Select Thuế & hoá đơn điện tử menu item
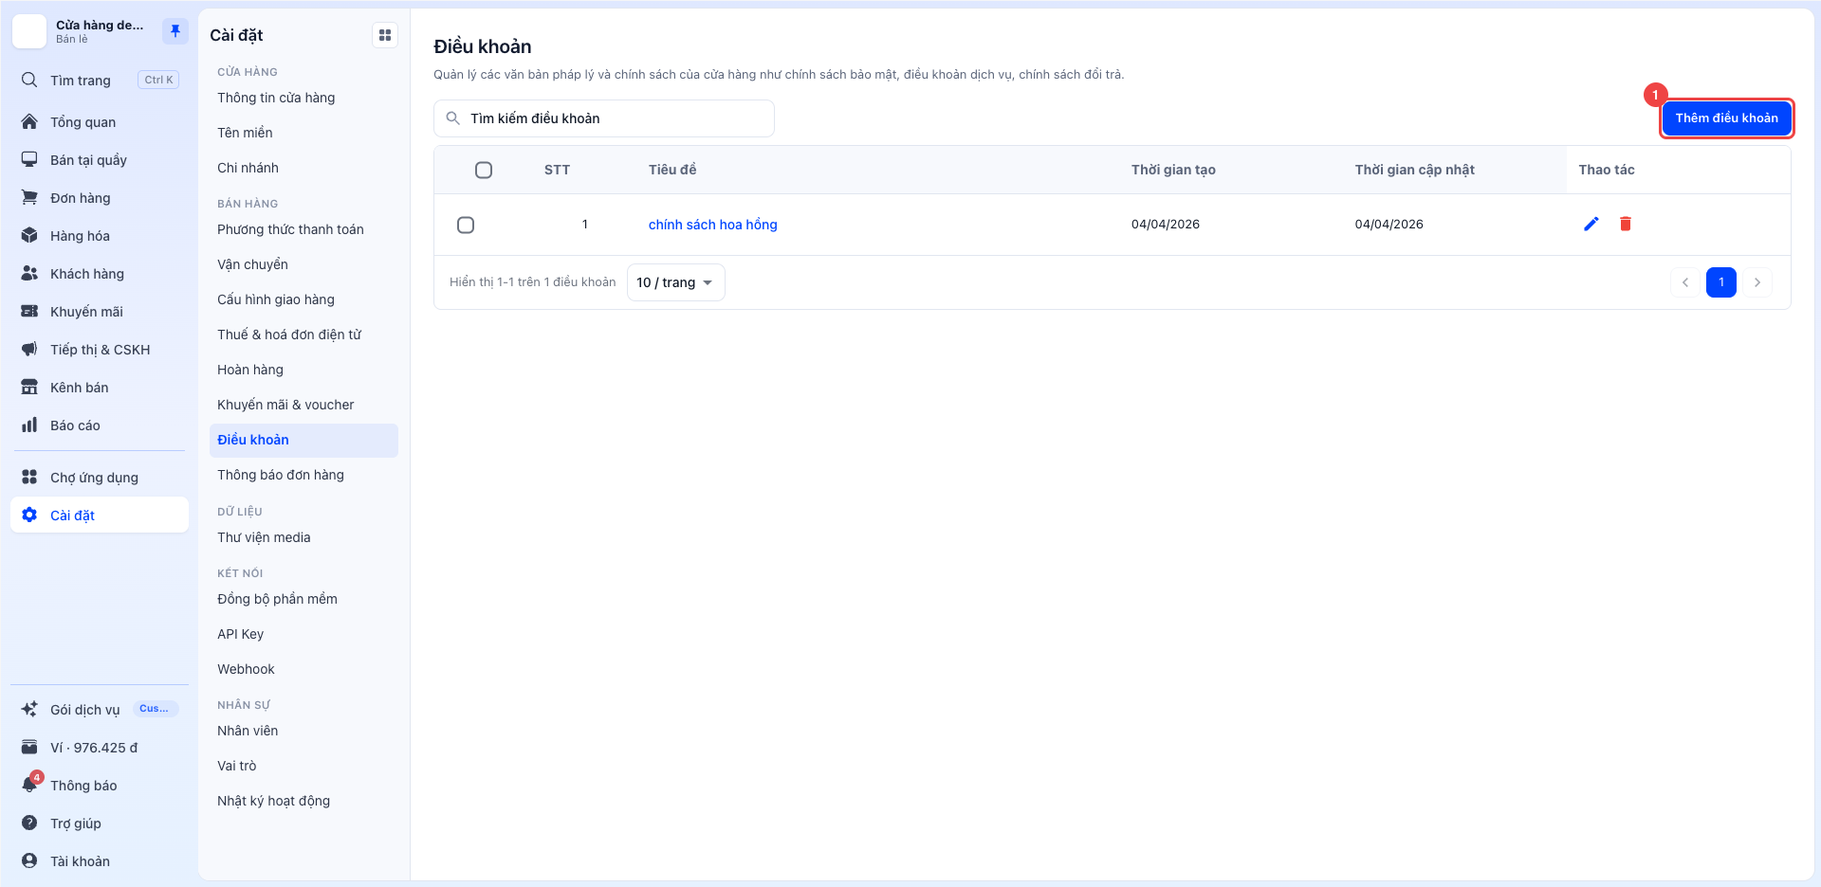This screenshot has height=887, width=1821. pyautogui.click(x=303, y=335)
